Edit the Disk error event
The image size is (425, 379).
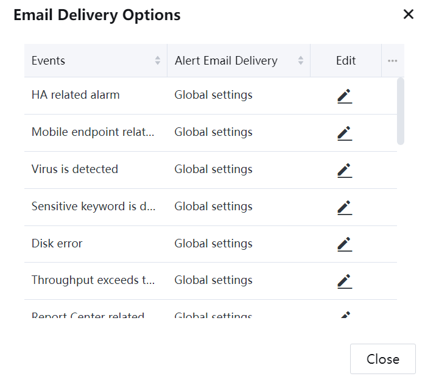click(345, 244)
